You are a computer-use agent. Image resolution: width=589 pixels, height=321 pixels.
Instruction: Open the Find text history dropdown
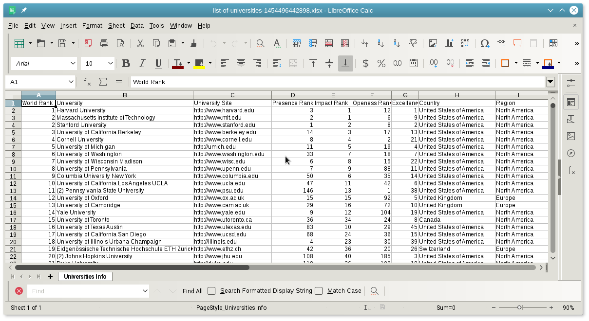click(x=145, y=291)
